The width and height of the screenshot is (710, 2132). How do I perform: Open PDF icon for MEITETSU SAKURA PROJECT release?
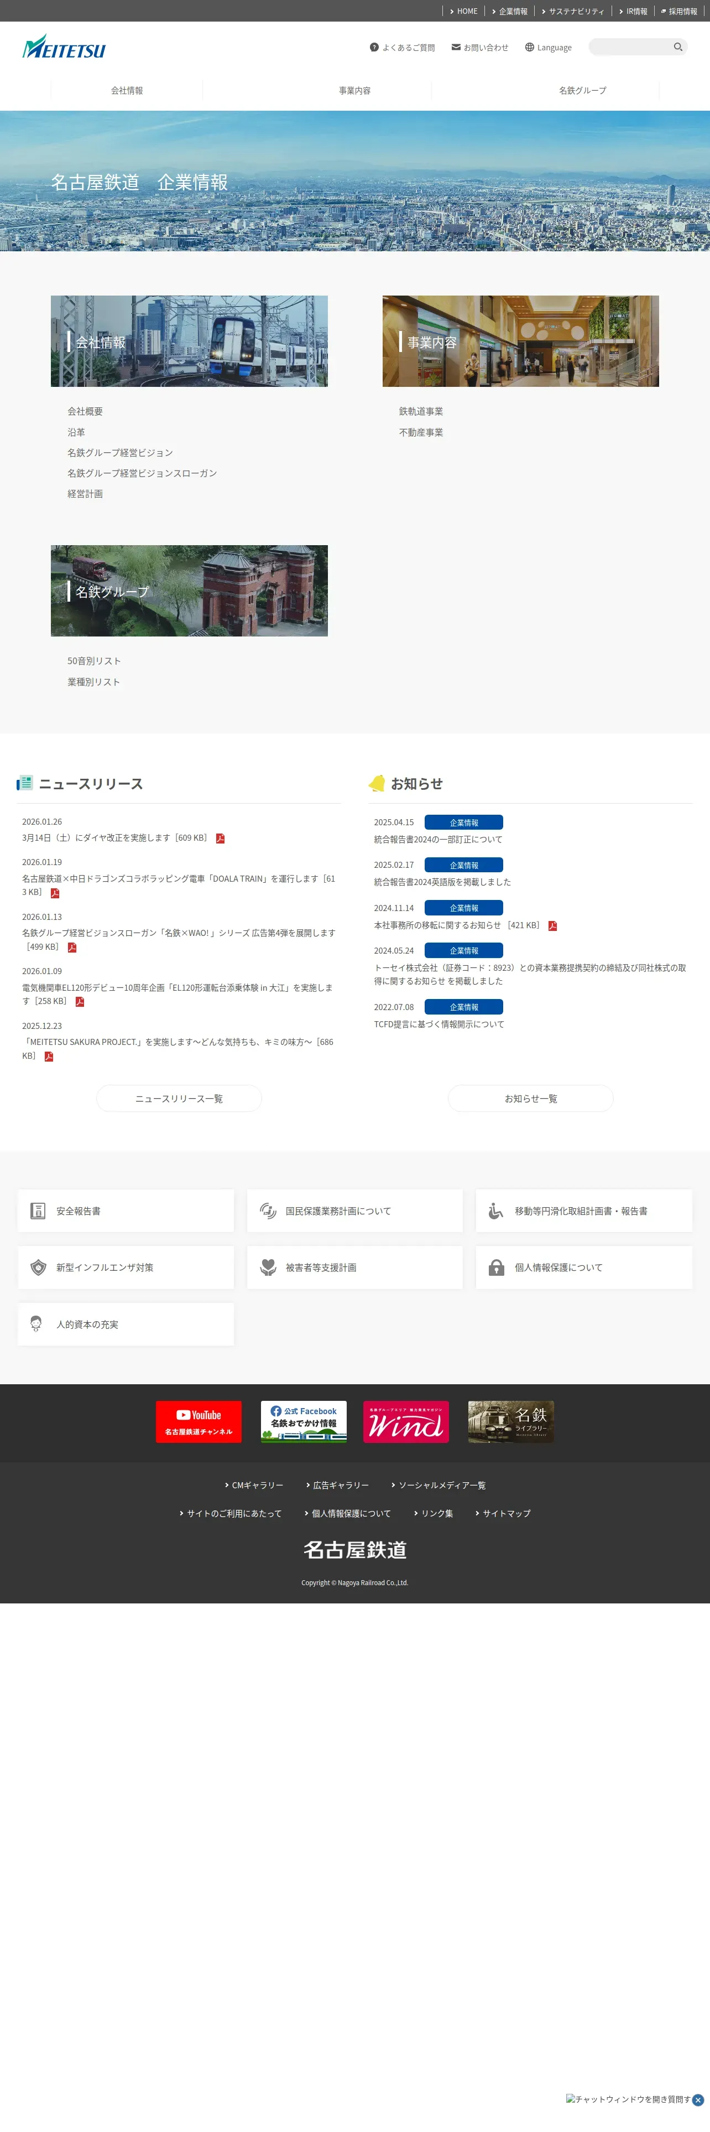(49, 1056)
